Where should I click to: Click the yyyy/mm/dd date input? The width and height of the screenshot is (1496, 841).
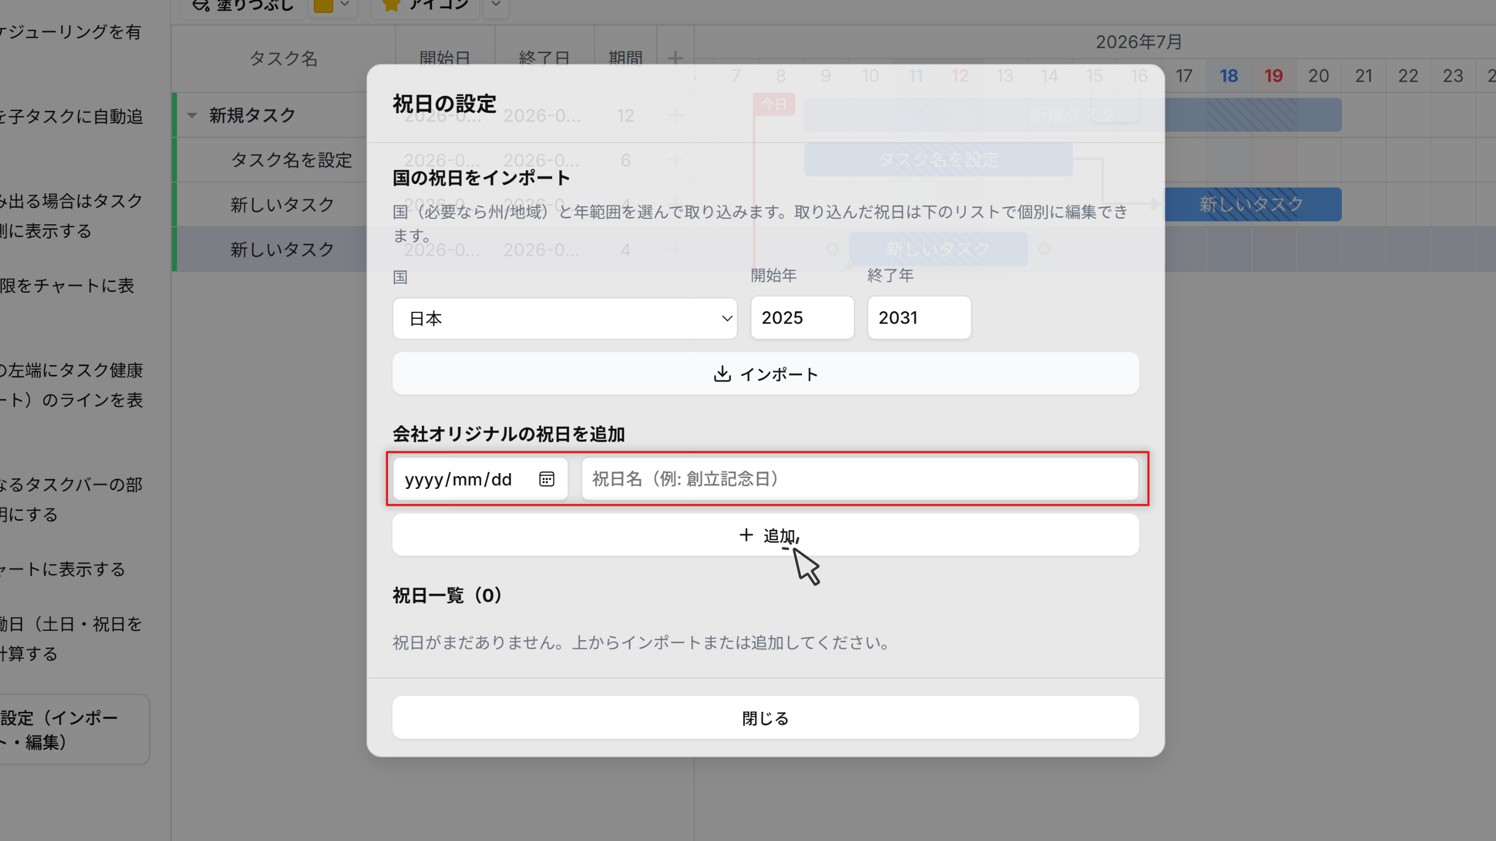[480, 479]
